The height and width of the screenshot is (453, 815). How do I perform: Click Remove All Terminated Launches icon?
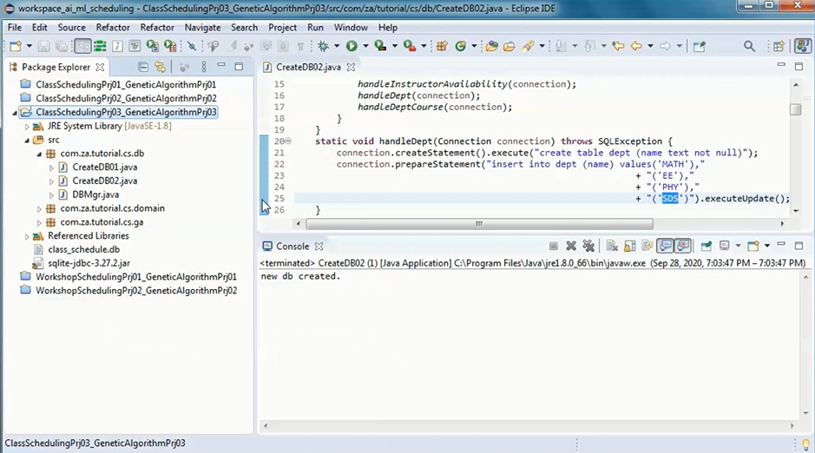click(x=588, y=246)
